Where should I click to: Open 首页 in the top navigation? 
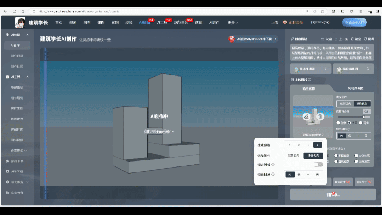(x=59, y=22)
